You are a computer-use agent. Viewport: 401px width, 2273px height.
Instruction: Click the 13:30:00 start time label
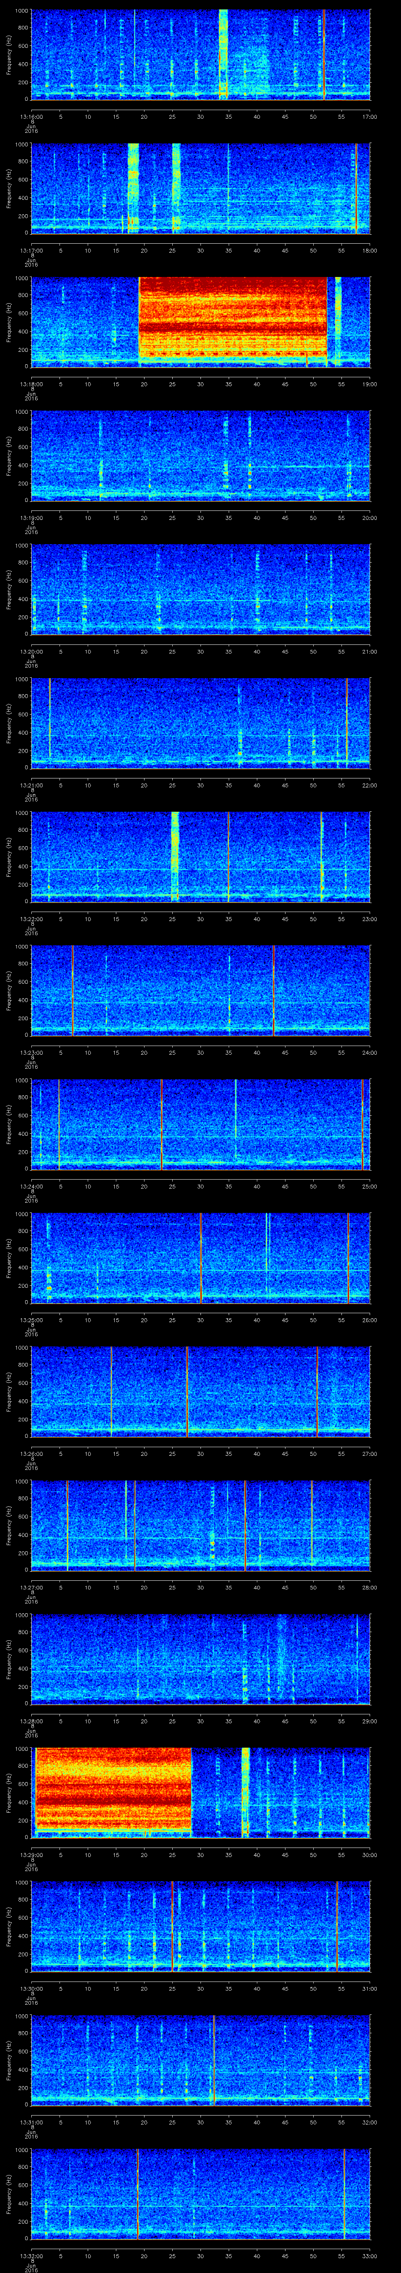(x=32, y=1989)
